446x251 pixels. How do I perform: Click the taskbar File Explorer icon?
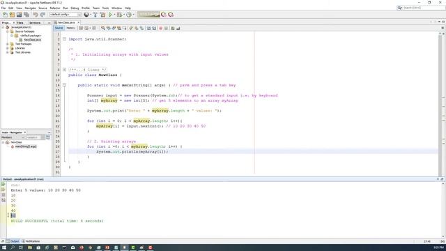30,248
